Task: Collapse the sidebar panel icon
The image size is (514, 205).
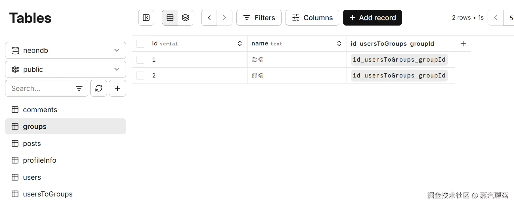Action: click(146, 18)
